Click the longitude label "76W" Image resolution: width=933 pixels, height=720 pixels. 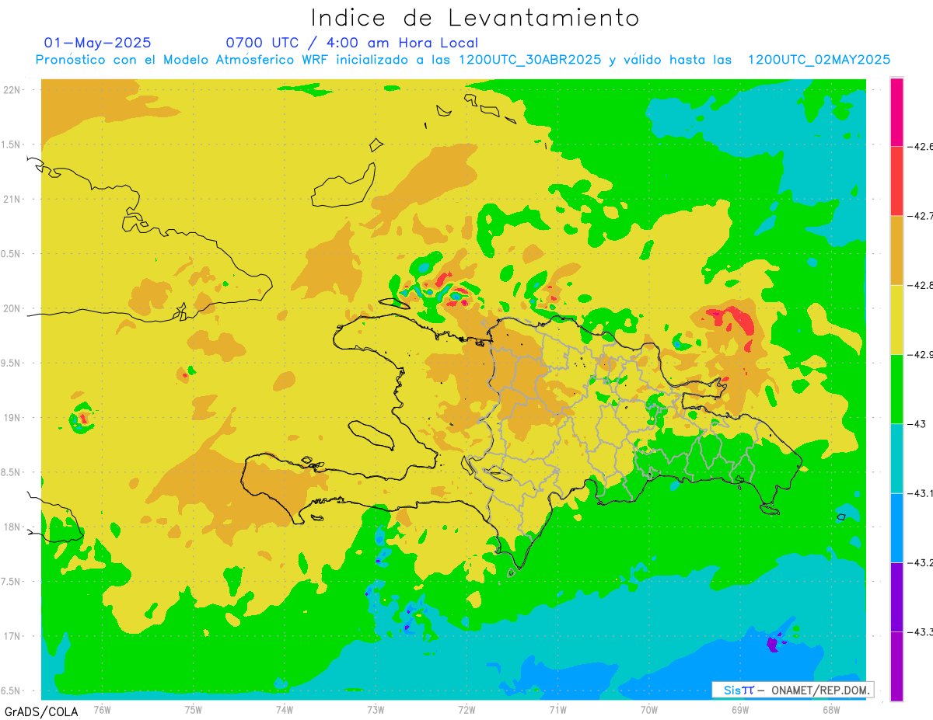pos(102,710)
